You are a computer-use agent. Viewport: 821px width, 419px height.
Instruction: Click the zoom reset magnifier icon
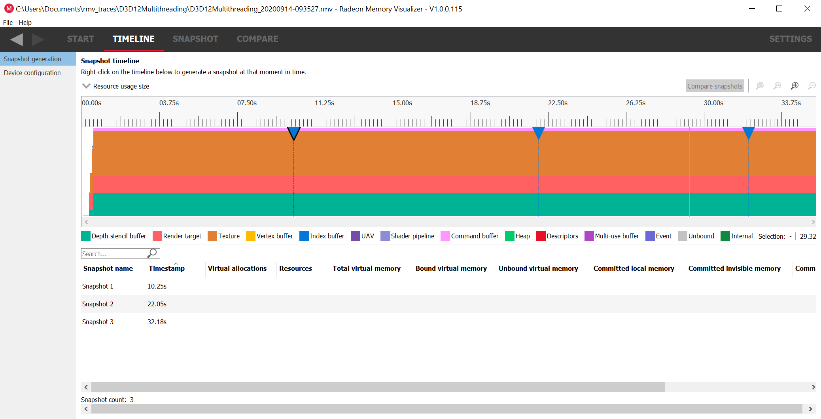click(x=777, y=86)
